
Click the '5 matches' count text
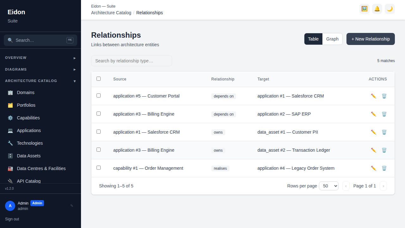point(386,61)
